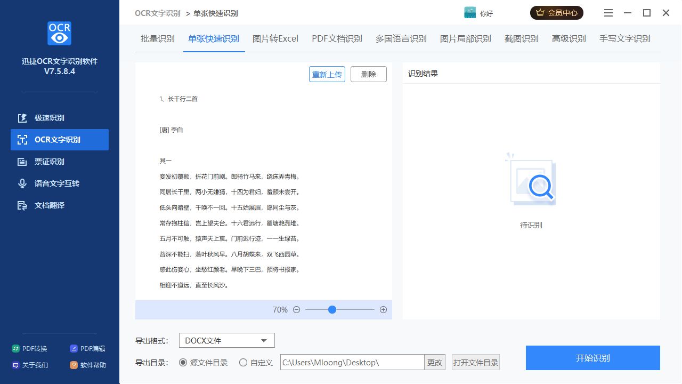682x384 pixels.
Task: Switch to the 批量识别 tab
Action: coord(157,38)
